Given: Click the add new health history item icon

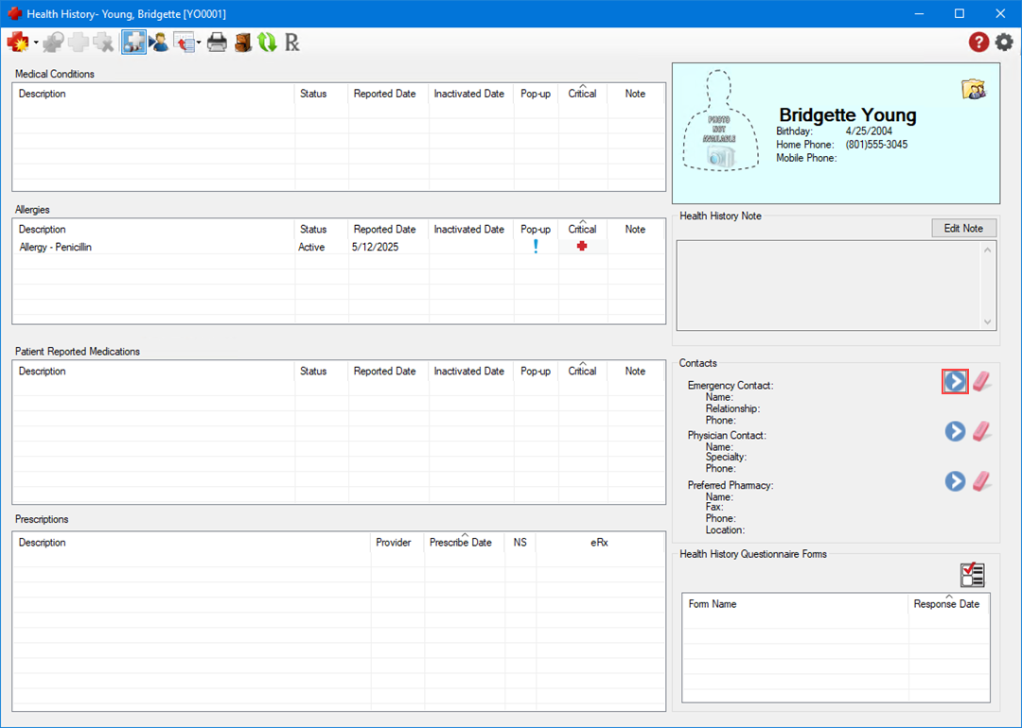Looking at the screenshot, I should click(x=17, y=42).
